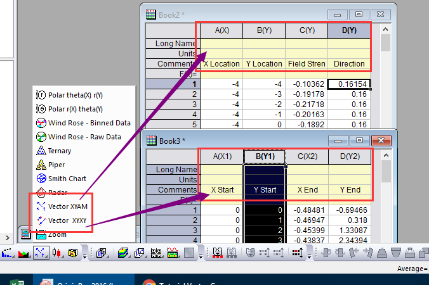
Task: Click the 'X Location' comment cell
Action: point(222,63)
